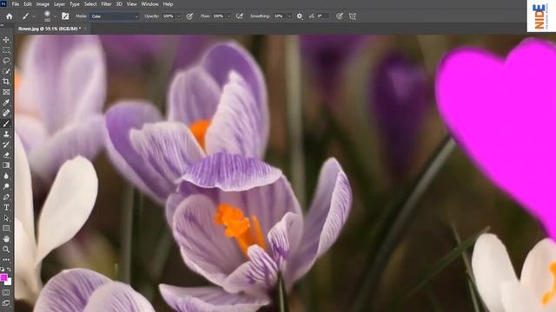Open the Edit menu

pos(28,4)
